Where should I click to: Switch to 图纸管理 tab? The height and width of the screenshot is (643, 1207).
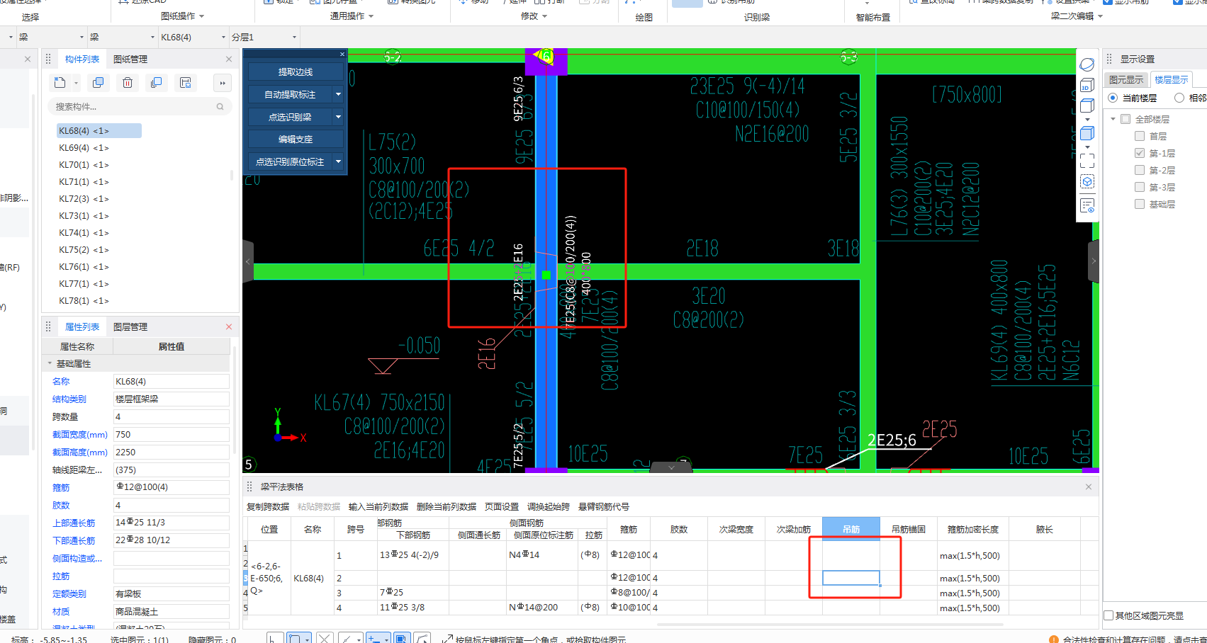pyautogui.click(x=130, y=59)
